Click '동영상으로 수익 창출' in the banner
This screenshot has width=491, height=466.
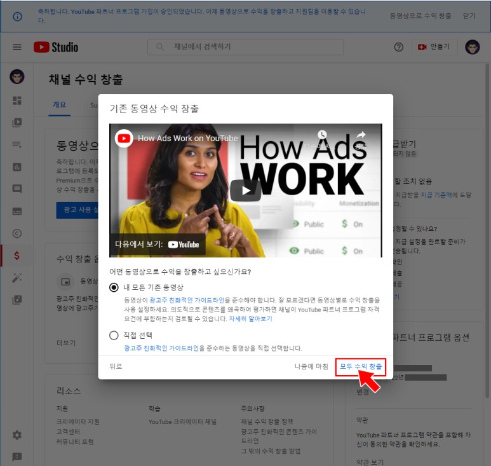pyautogui.click(x=420, y=16)
